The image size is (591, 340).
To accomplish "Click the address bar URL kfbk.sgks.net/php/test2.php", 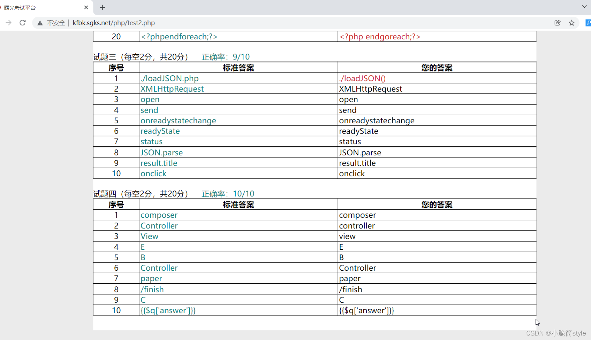I will pos(114,23).
